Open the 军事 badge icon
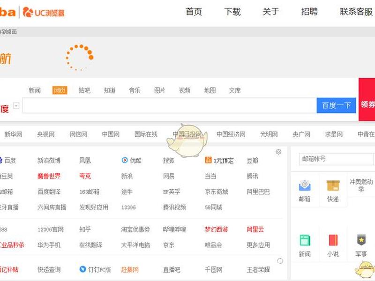The height and width of the screenshot is (281, 375). click(x=361, y=240)
